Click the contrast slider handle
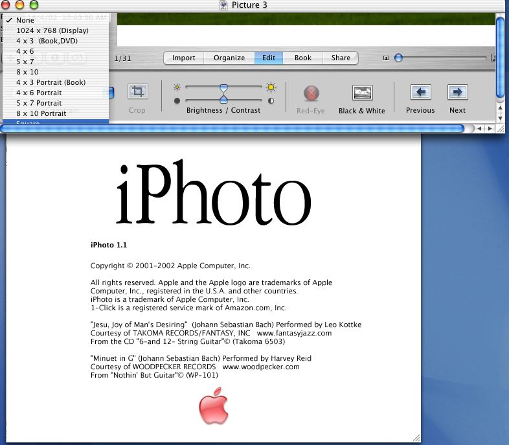 (223, 99)
